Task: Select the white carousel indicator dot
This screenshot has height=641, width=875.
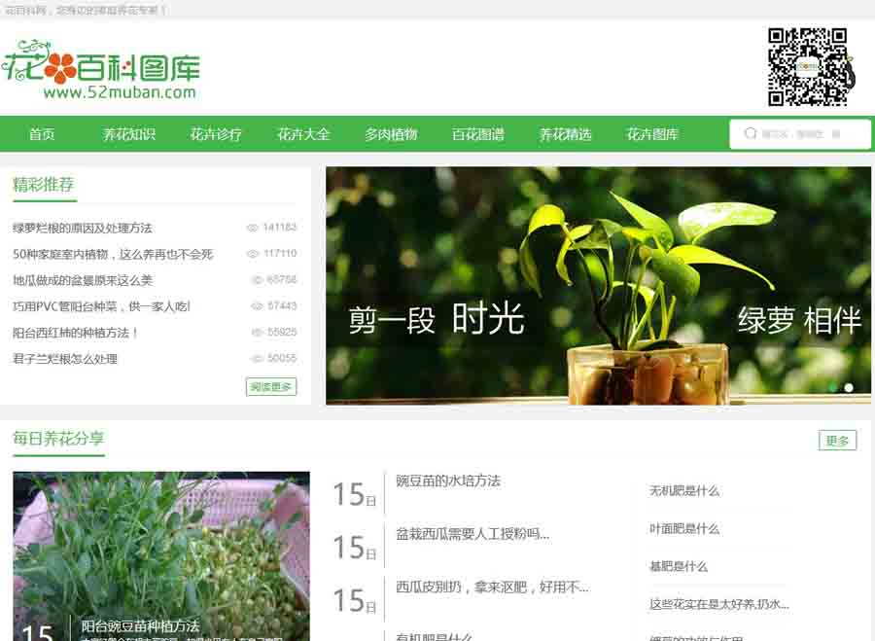Action: click(x=849, y=387)
